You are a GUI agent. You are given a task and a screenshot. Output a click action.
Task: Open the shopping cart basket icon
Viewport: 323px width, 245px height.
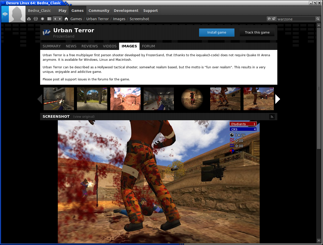click(36, 19)
